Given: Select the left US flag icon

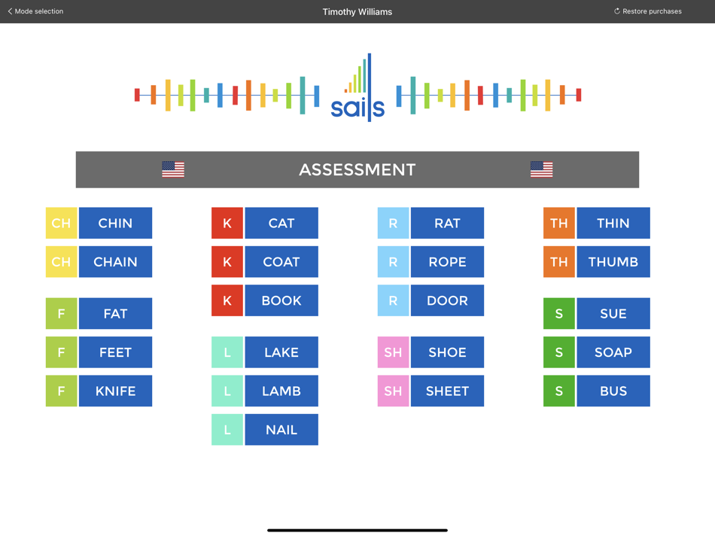Looking at the screenshot, I should tap(173, 169).
